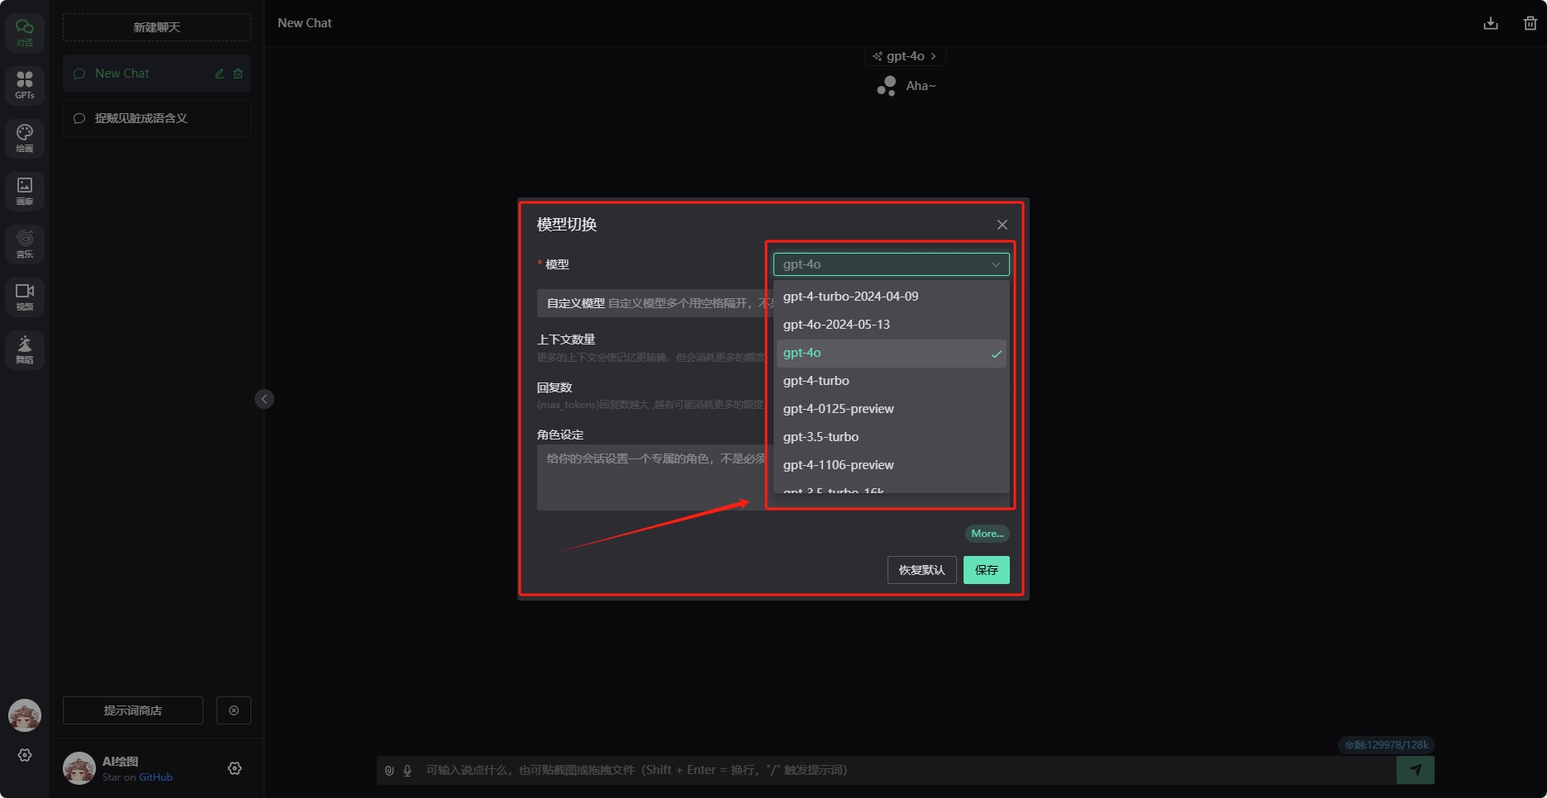Image resolution: width=1547 pixels, height=798 pixels.
Task: Collapse the sidebar with the arrow handle
Action: tap(264, 399)
